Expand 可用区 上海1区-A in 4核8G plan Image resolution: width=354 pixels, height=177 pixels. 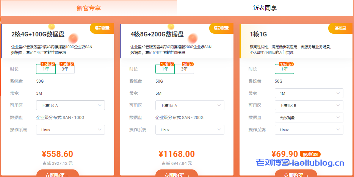click(190, 105)
